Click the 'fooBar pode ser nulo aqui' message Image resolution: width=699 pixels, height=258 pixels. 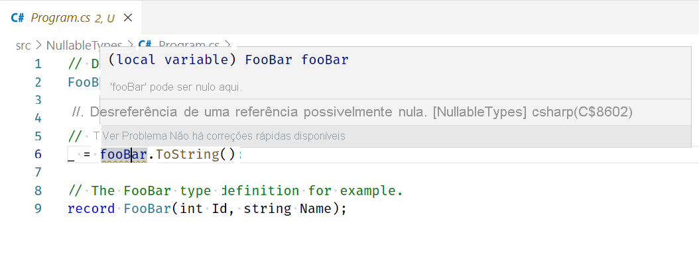point(176,87)
